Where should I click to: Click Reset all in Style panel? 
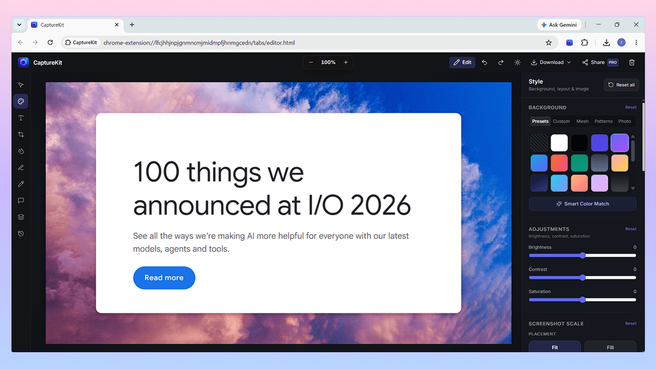(621, 85)
